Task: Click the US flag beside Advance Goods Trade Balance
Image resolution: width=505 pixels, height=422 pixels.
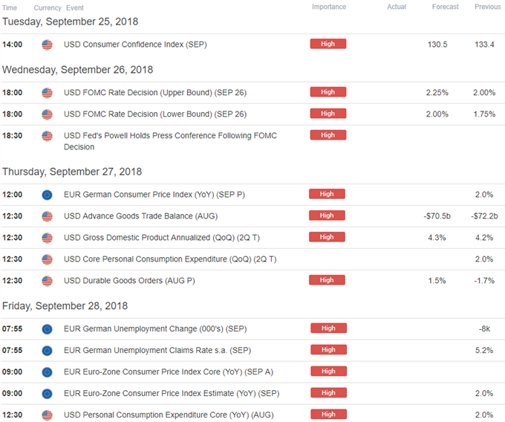Action: (x=47, y=216)
